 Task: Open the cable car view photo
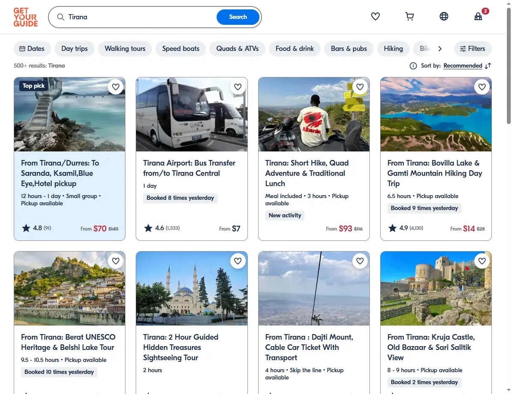pos(314,288)
